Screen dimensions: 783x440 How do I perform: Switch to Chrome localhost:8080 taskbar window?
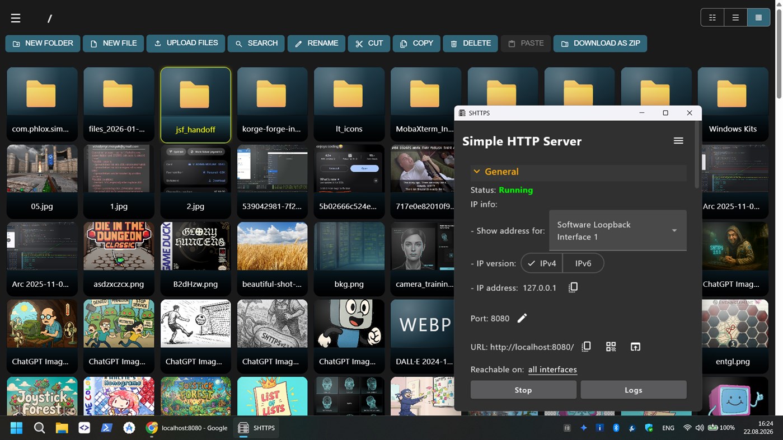point(187,428)
